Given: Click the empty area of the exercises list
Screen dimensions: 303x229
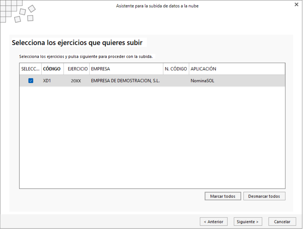Looking at the screenshot, I should tap(152, 137).
